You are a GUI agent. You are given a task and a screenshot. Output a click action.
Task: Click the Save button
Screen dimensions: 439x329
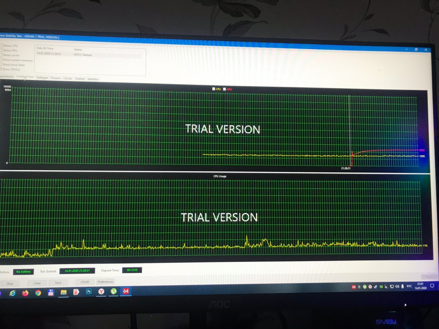click(58, 283)
